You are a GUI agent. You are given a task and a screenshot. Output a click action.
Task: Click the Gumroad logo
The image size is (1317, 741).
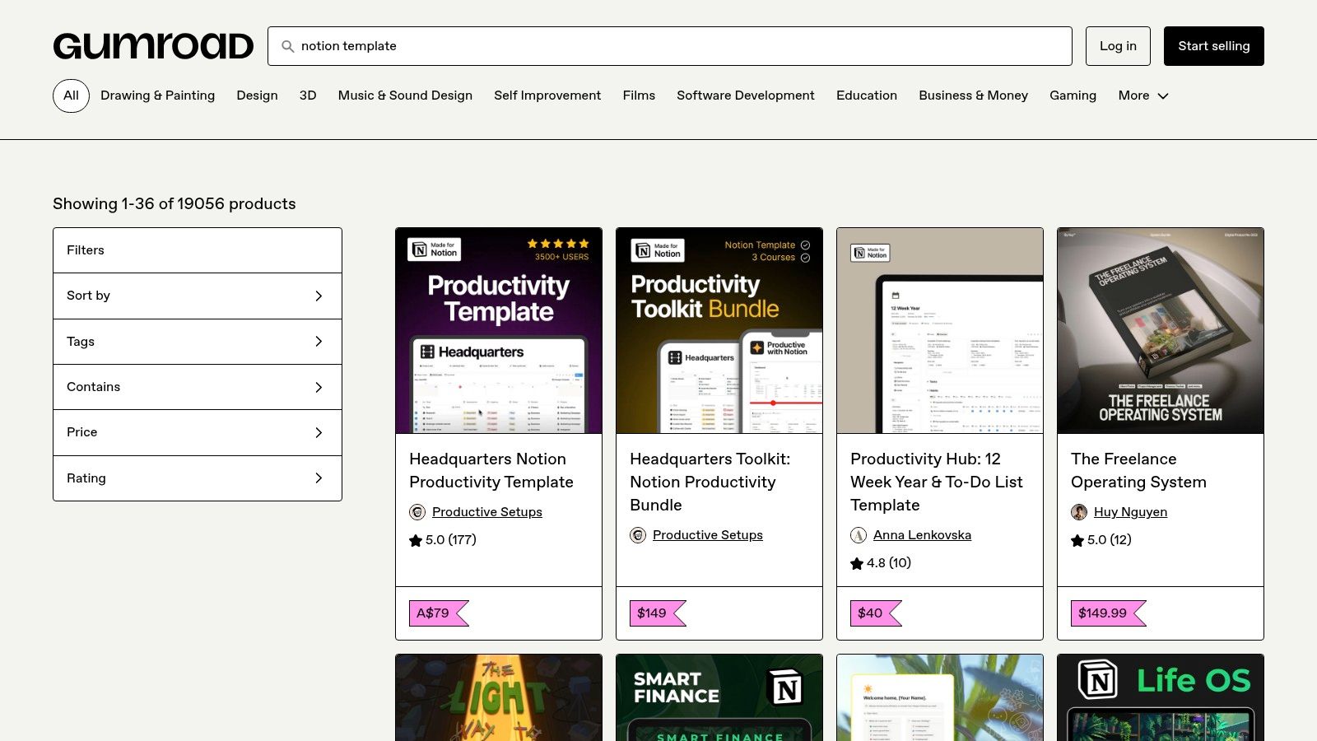tap(153, 45)
